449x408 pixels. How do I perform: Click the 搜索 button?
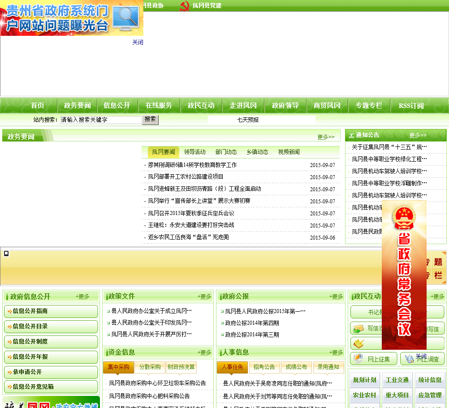[x=150, y=120]
